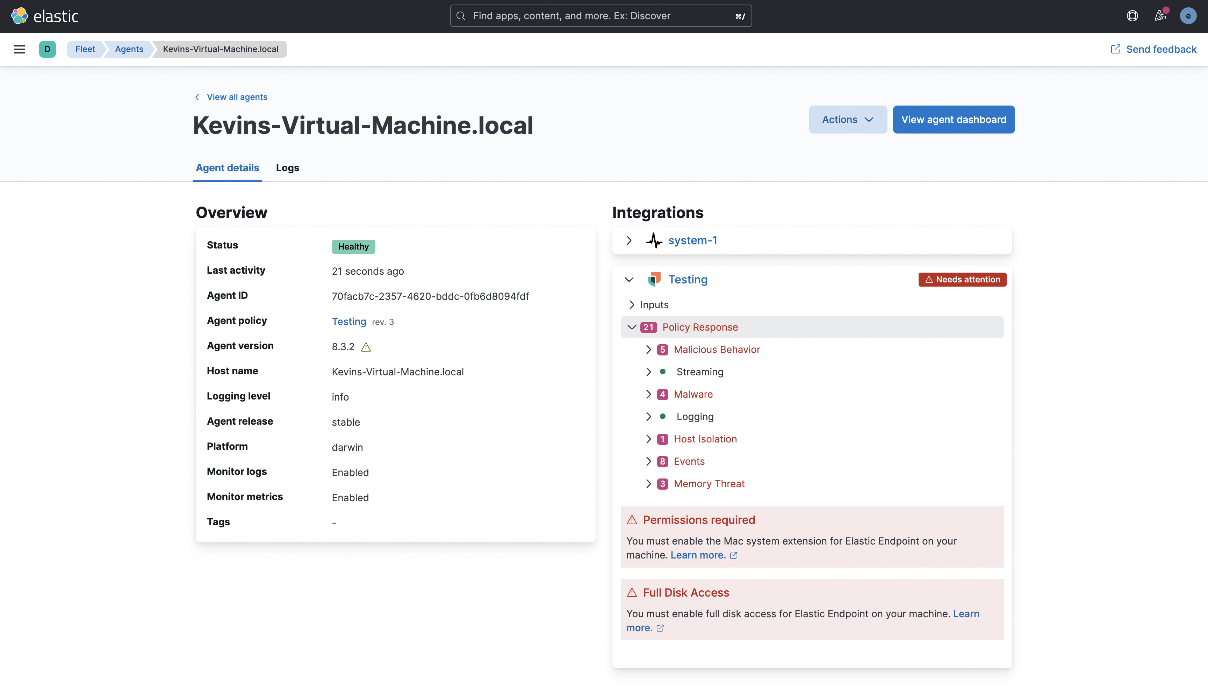
Task: Click View agent dashboard button
Action: pyautogui.click(x=954, y=120)
